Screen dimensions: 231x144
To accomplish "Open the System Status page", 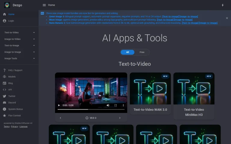I will pos(19,109).
